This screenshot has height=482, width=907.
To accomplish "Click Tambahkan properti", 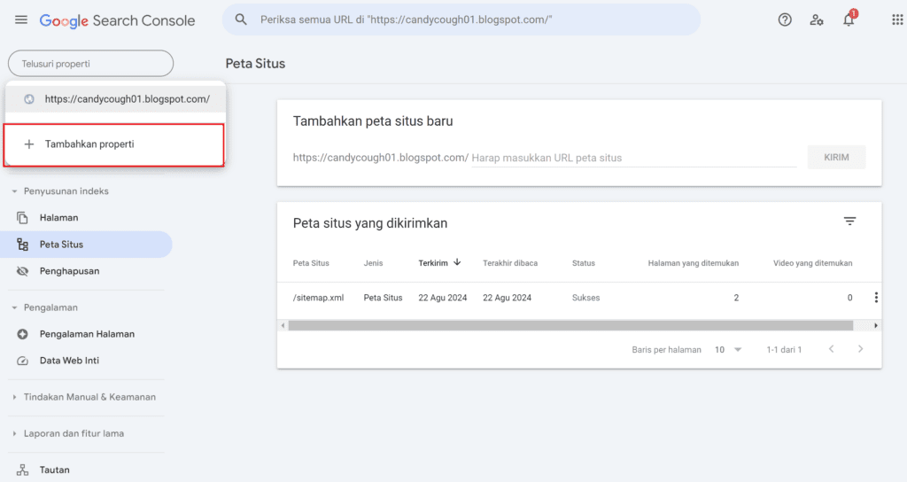I will (114, 144).
